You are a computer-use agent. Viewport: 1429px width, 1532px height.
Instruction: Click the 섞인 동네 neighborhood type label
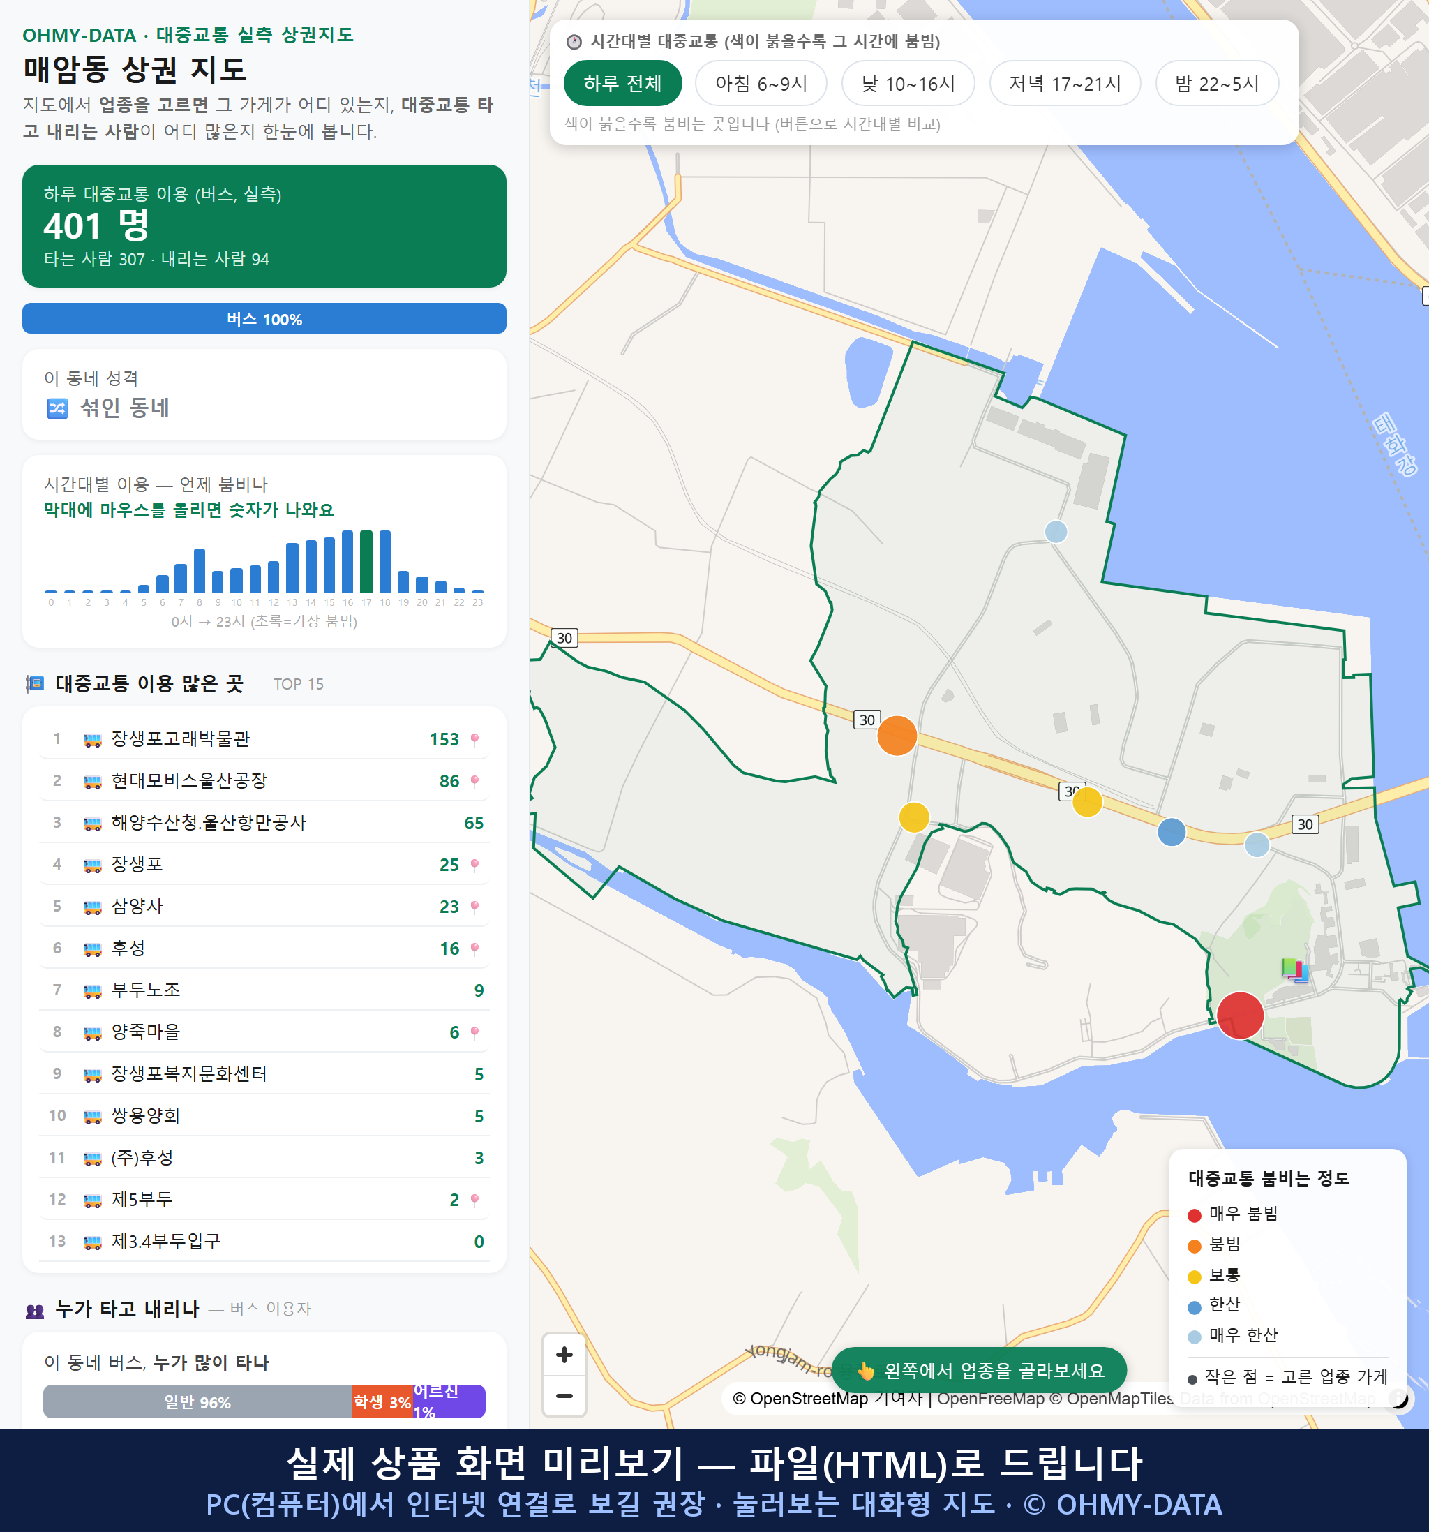point(125,407)
